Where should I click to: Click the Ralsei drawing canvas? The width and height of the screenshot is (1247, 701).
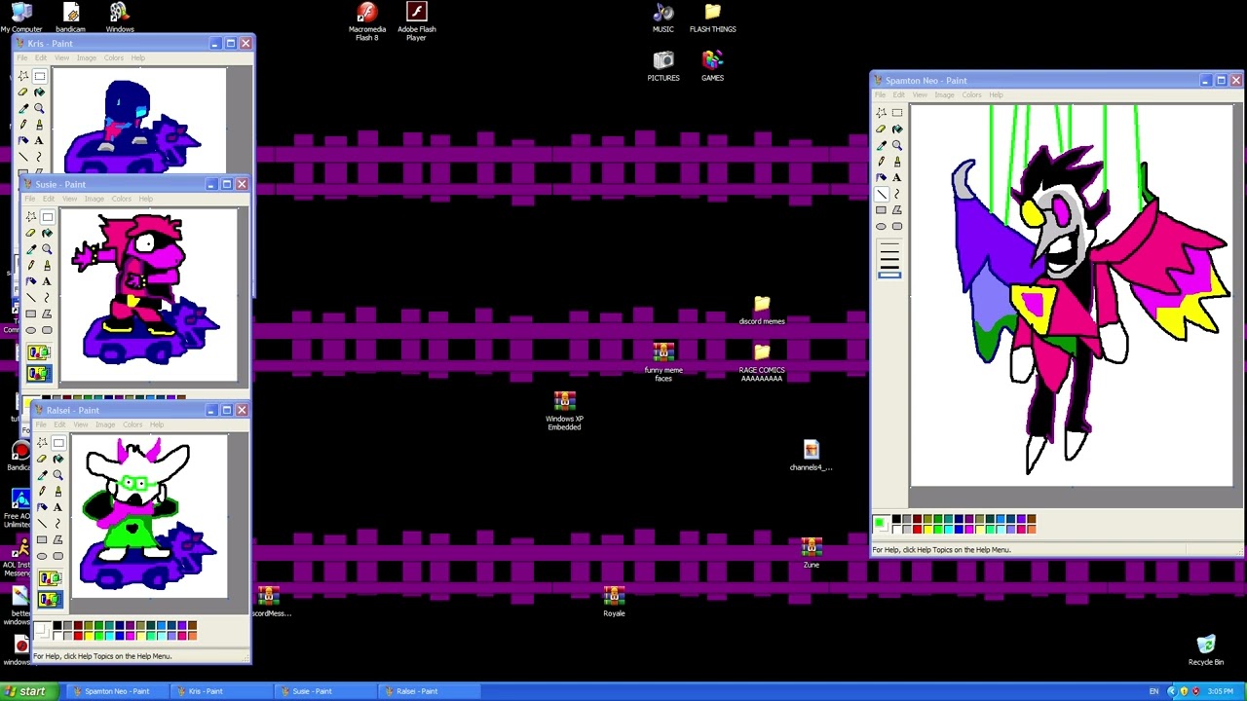click(x=149, y=516)
